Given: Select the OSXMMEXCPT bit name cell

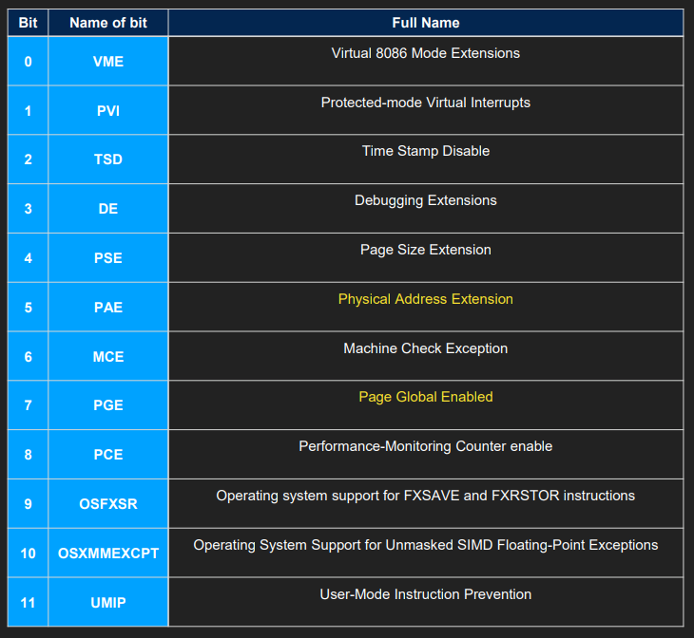Looking at the screenshot, I should coord(108,554).
